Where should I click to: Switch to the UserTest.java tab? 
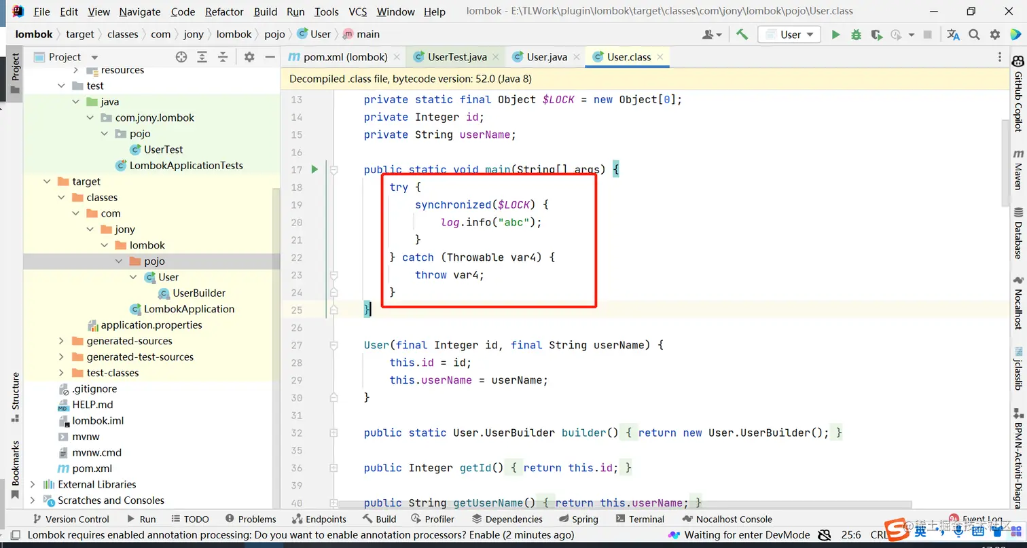click(x=456, y=57)
